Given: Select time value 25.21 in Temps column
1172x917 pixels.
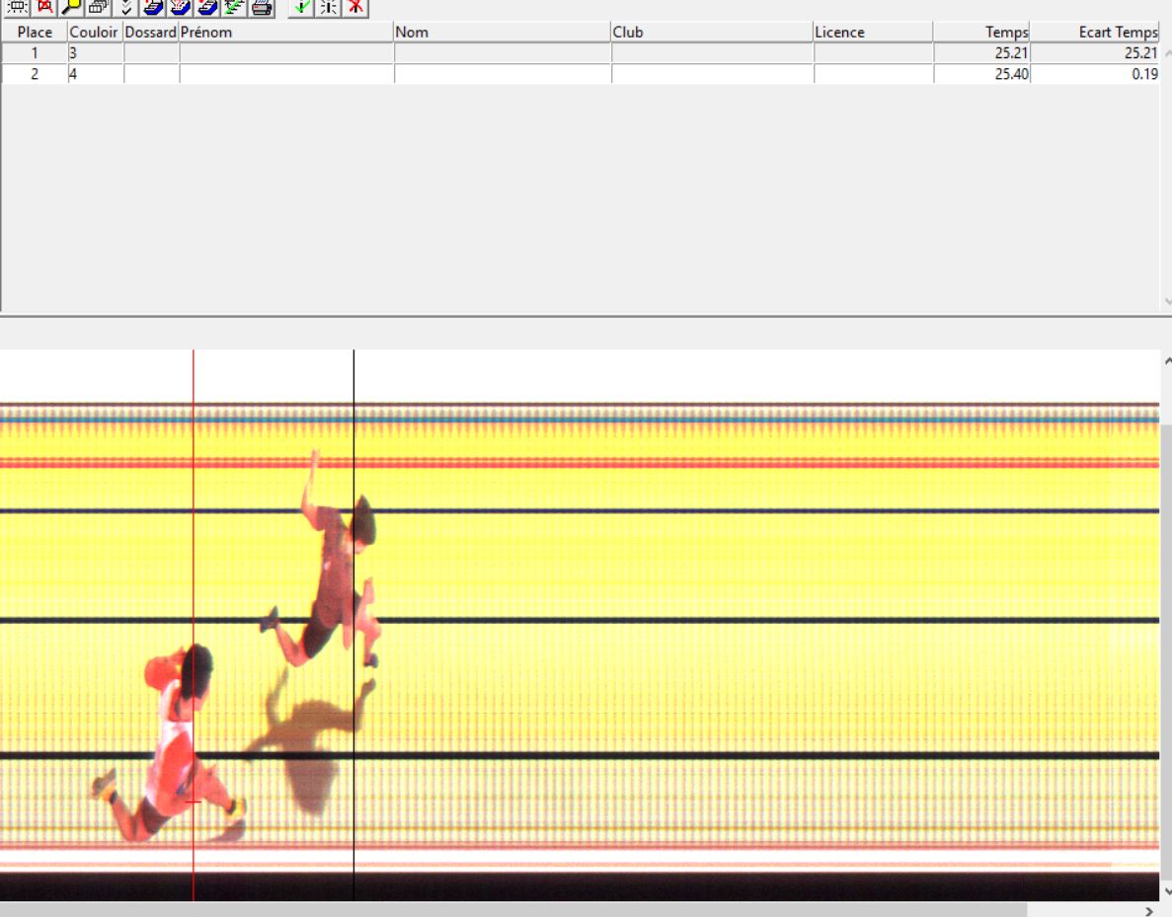Looking at the screenshot, I should (981, 53).
